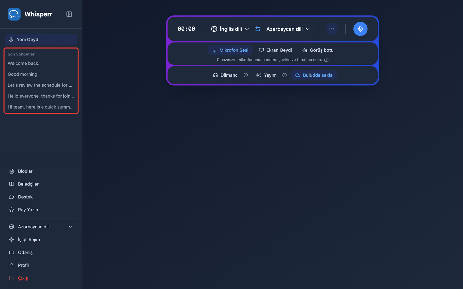Open the Azərbaycan dili target language dropdown
The image size is (463, 289).
(x=288, y=29)
